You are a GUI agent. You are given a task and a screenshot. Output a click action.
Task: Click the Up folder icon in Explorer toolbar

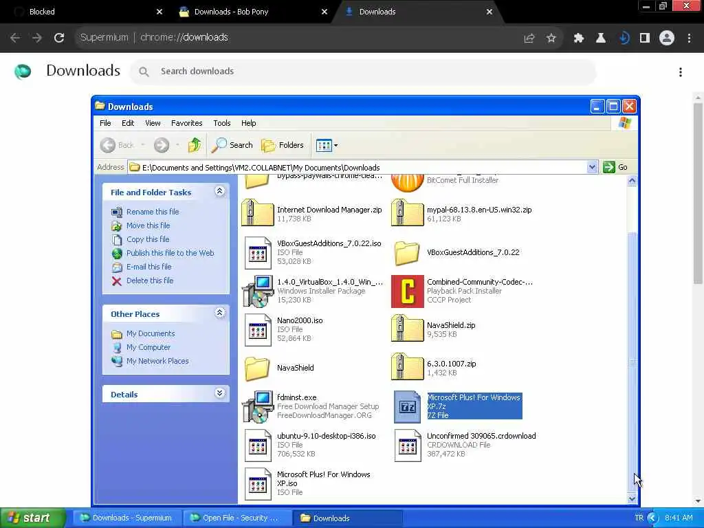[x=195, y=144]
